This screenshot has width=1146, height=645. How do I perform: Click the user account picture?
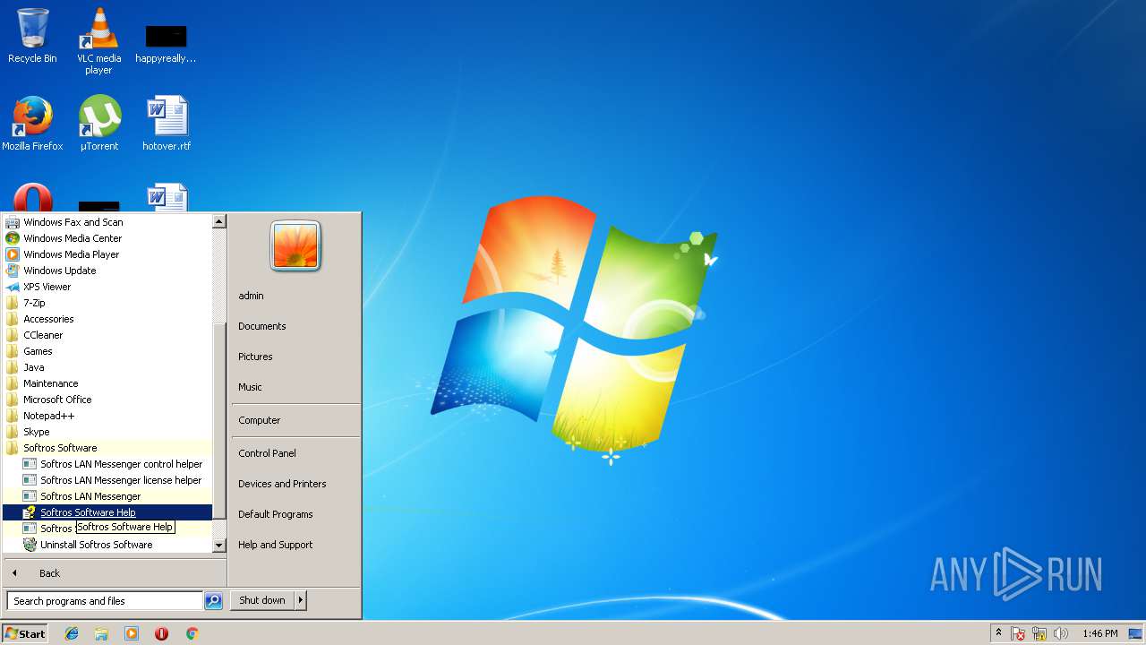coord(295,245)
